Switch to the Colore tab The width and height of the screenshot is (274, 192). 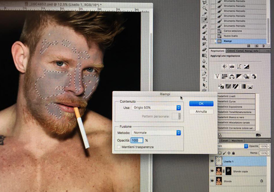click(x=231, y=51)
